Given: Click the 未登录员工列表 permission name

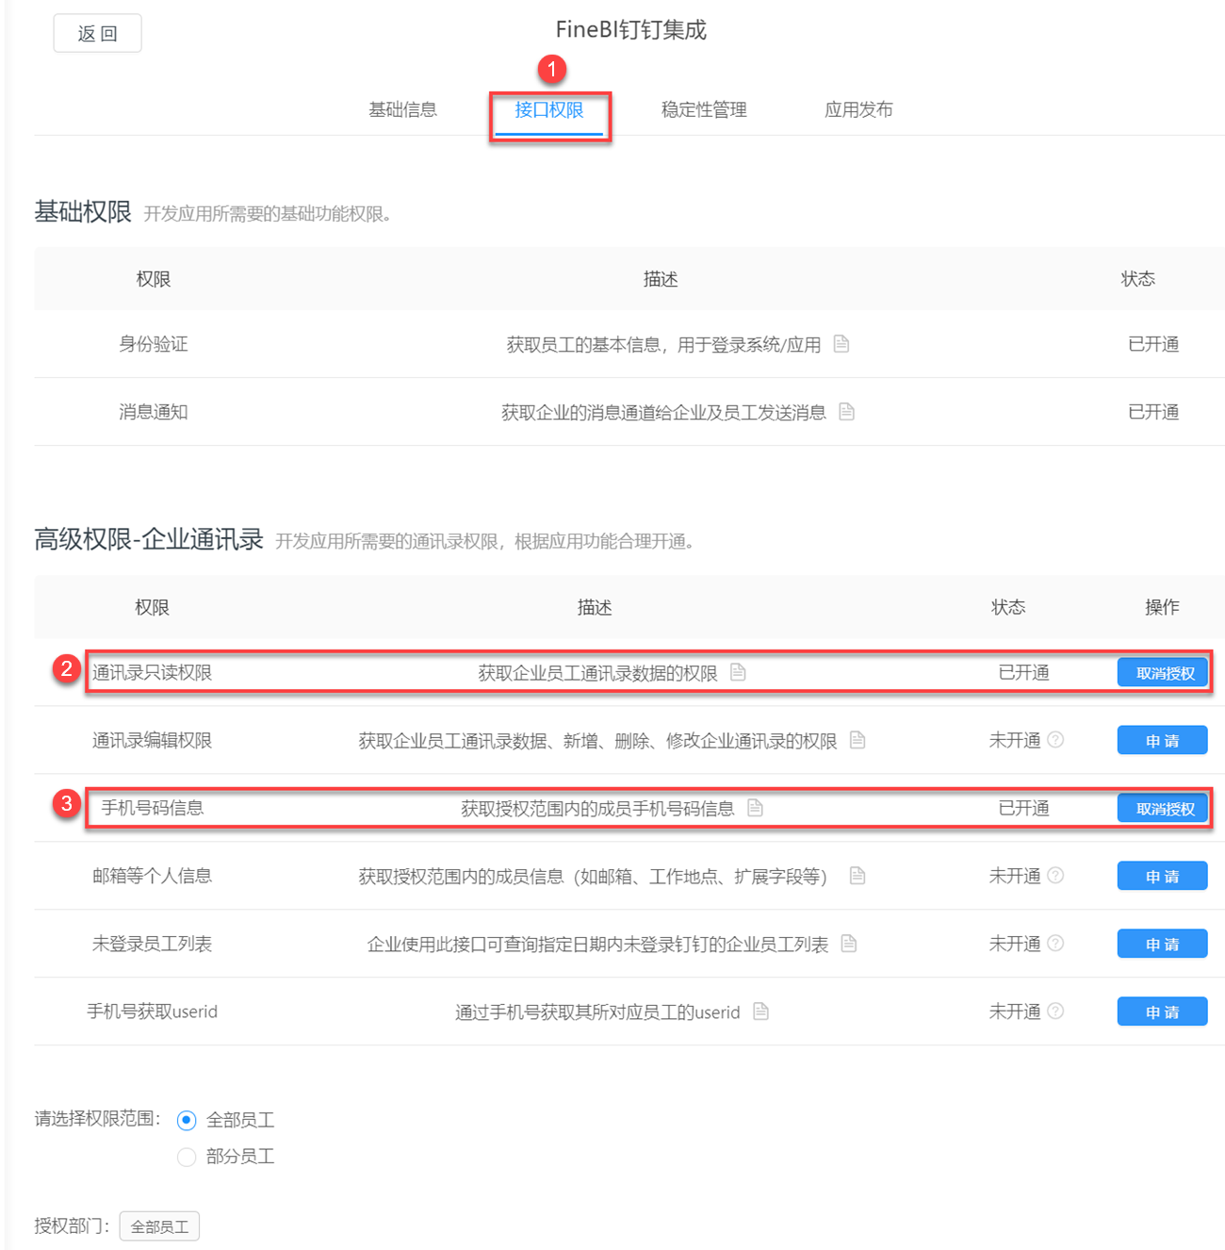Looking at the screenshot, I should (x=152, y=944).
